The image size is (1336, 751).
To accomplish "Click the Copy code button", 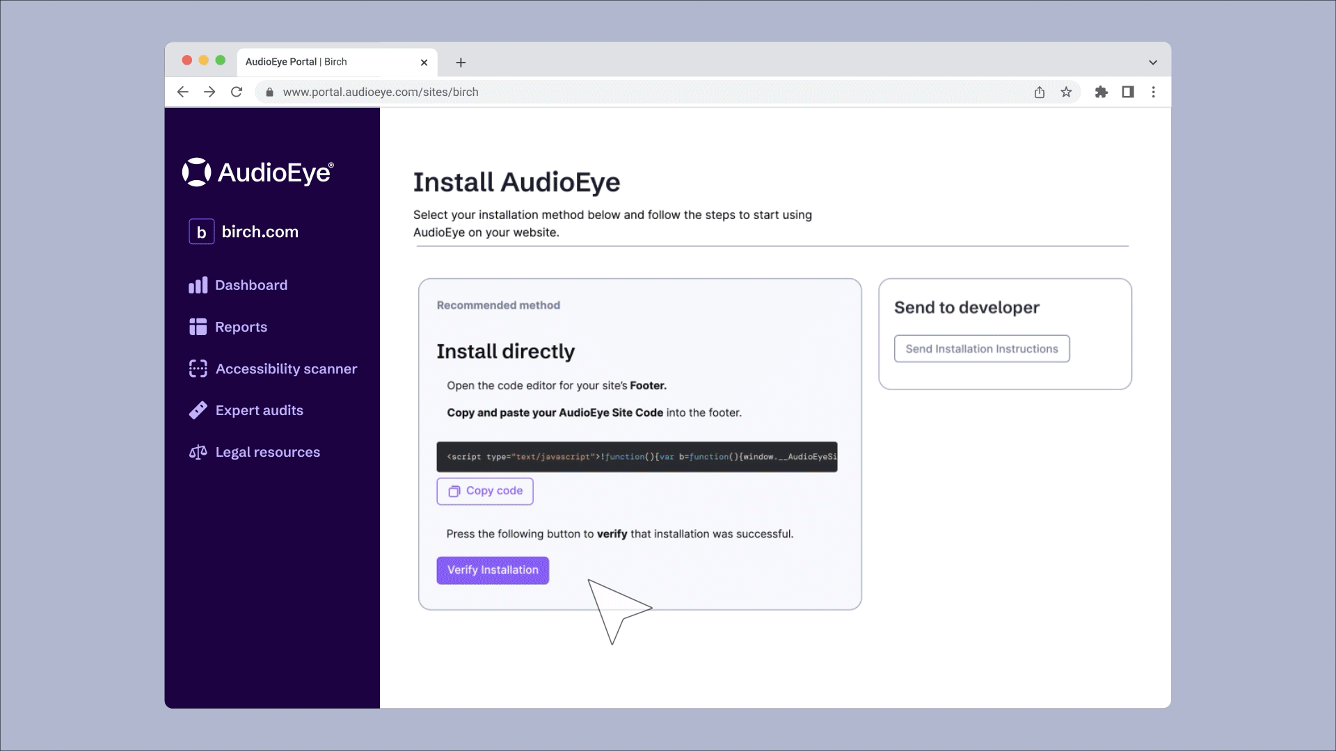I will coord(485,491).
